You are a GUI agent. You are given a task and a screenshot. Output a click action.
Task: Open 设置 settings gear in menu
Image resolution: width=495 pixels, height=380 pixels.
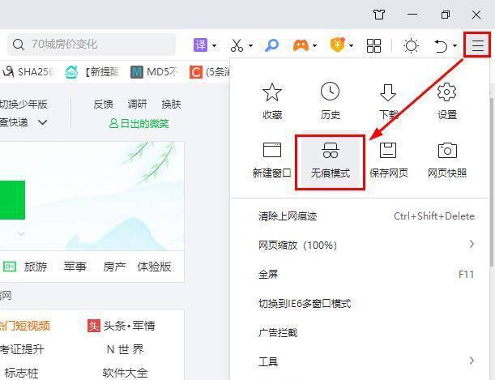click(447, 101)
